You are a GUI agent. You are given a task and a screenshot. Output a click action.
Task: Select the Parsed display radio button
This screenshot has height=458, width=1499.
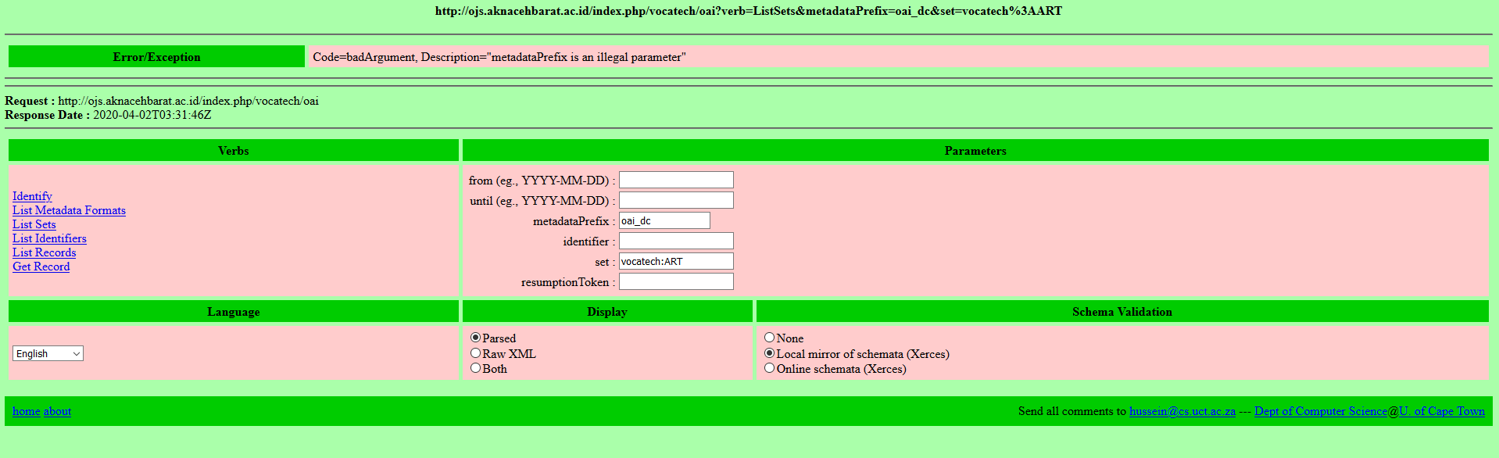click(x=475, y=338)
